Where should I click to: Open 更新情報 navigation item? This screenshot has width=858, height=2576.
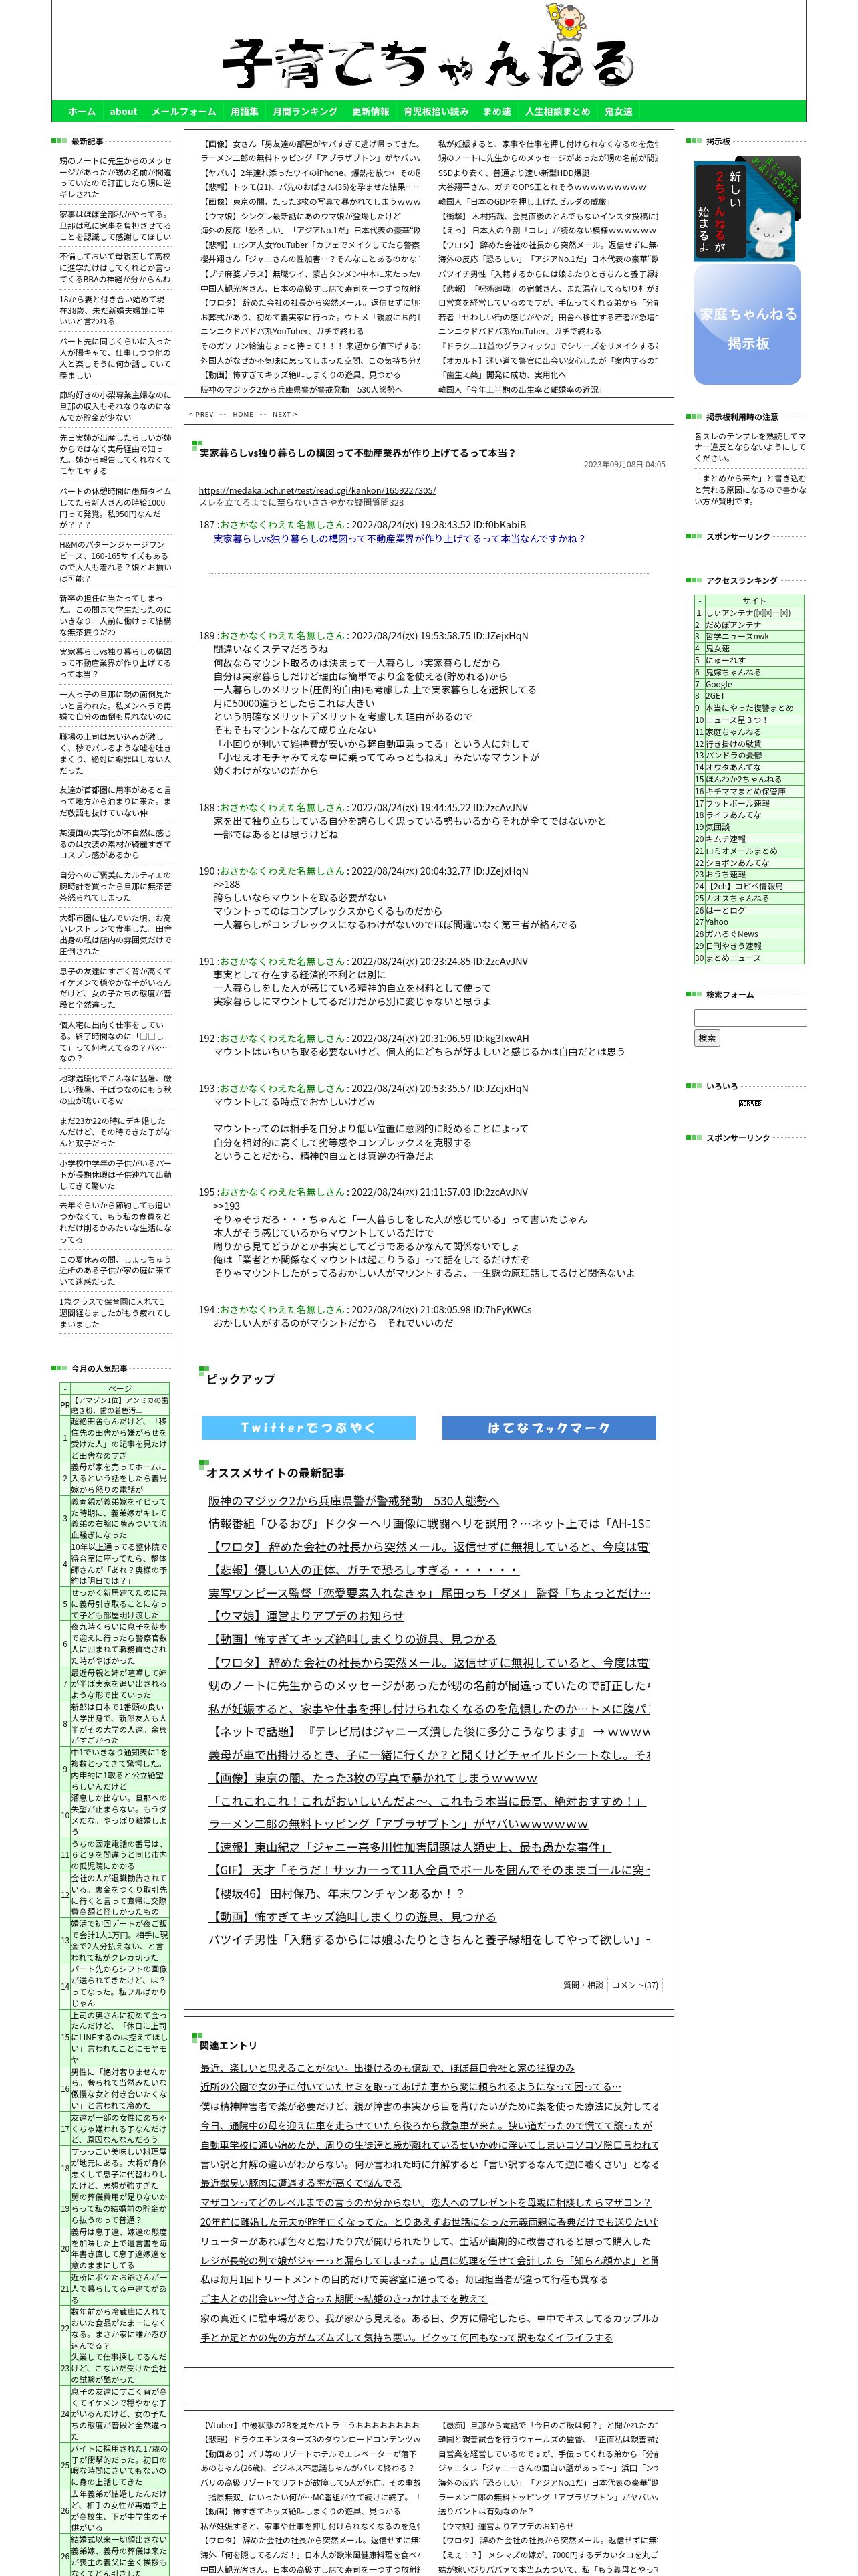click(x=371, y=112)
